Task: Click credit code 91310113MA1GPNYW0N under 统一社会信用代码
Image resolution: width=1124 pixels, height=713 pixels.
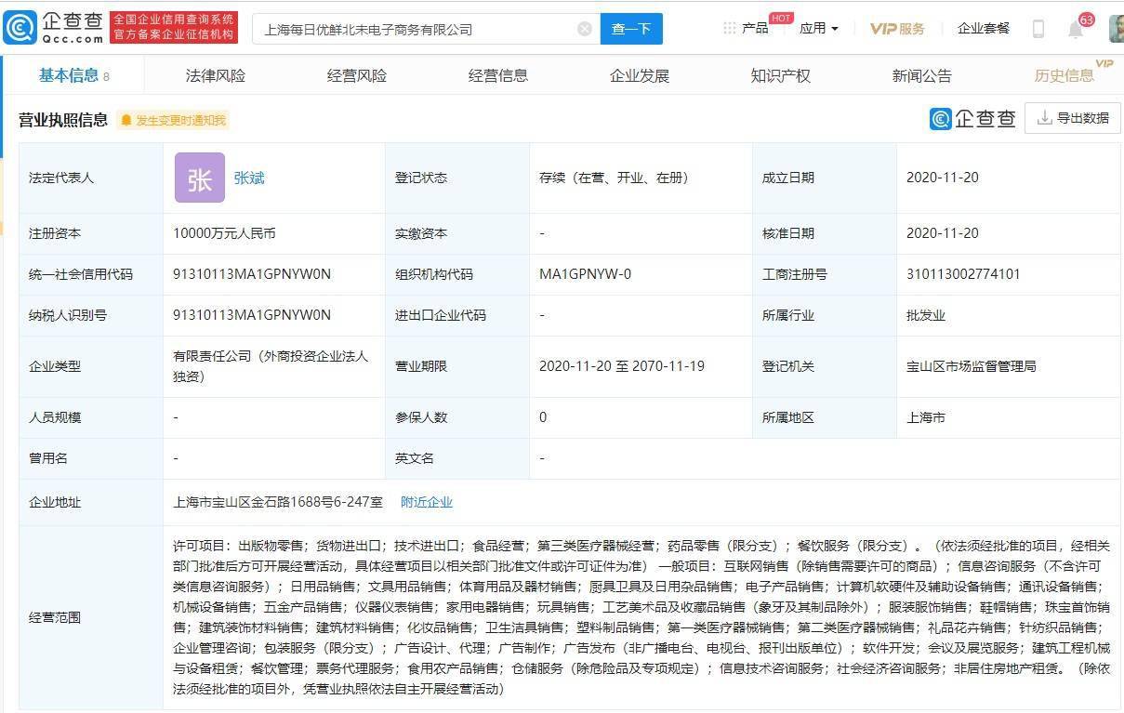Action: tap(252, 274)
